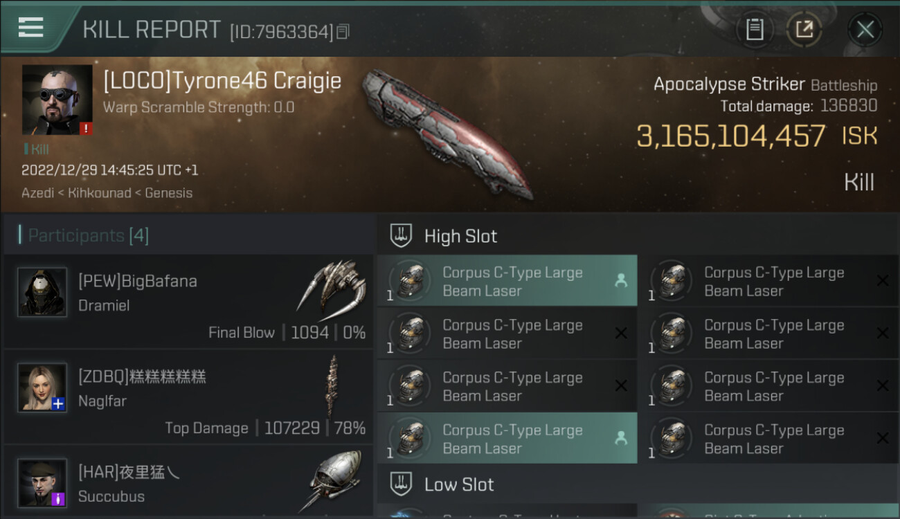Open BigBafana's pilot portrait
The width and height of the screenshot is (900, 519).
point(42,292)
